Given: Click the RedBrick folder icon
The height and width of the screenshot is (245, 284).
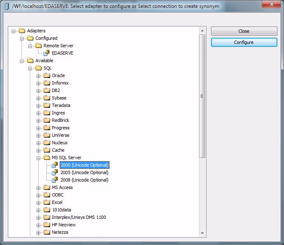Looking at the screenshot, I should point(47,120).
